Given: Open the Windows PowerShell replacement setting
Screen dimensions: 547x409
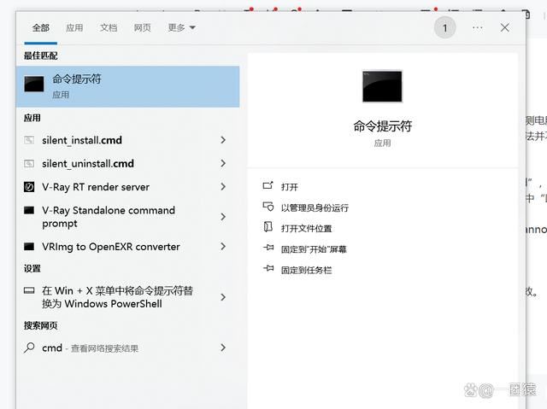Looking at the screenshot, I should coord(117,297).
